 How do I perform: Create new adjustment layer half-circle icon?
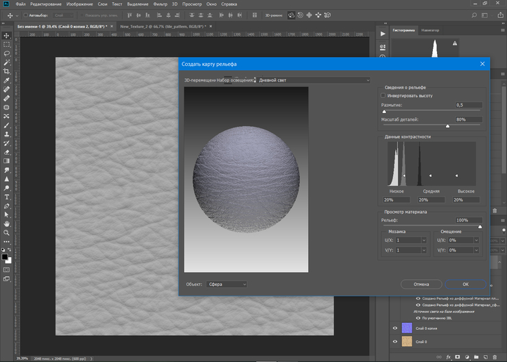(467, 357)
